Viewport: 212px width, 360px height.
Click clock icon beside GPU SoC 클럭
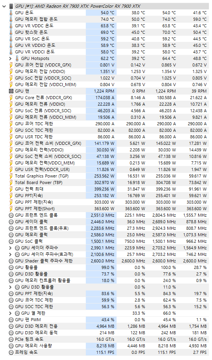(x=11, y=242)
